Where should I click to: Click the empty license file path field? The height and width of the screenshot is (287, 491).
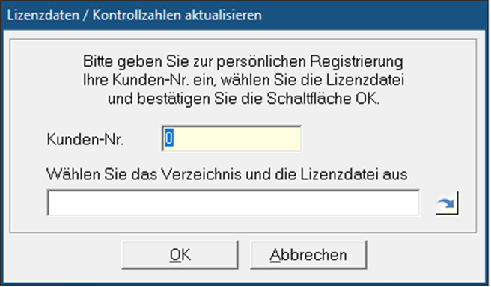pyautogui.click(x=234, y=203)
